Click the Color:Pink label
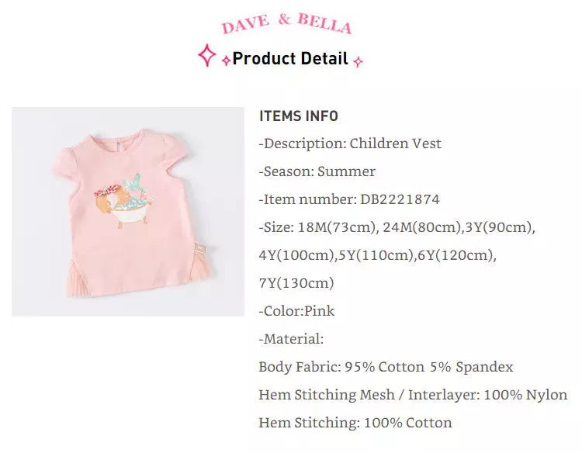582x453 pixels. [x=297, y=311]
